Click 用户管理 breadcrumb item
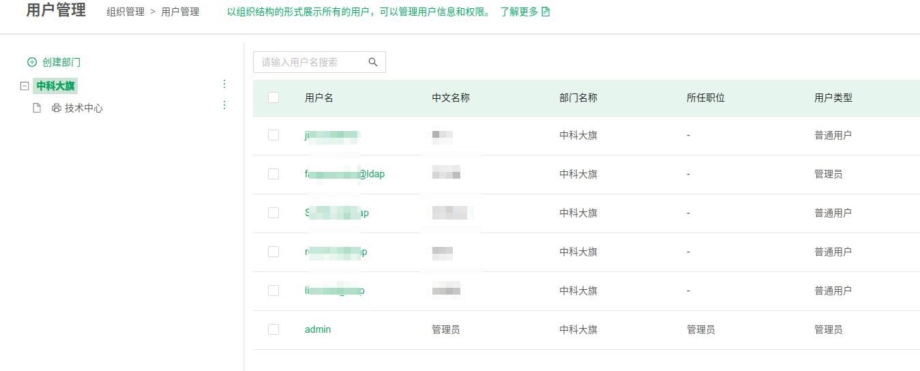The height and width of the screenshot is (371, 920). 180,12
